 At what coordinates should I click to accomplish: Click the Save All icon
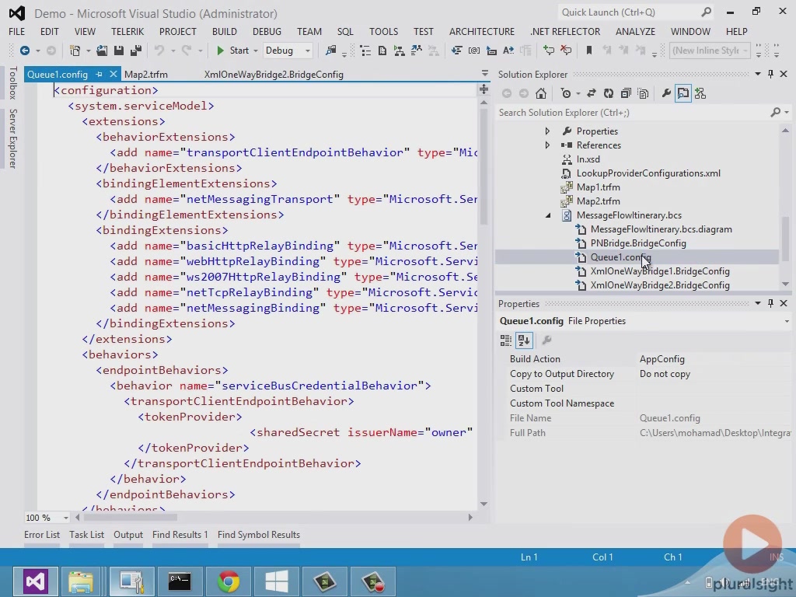135,51
